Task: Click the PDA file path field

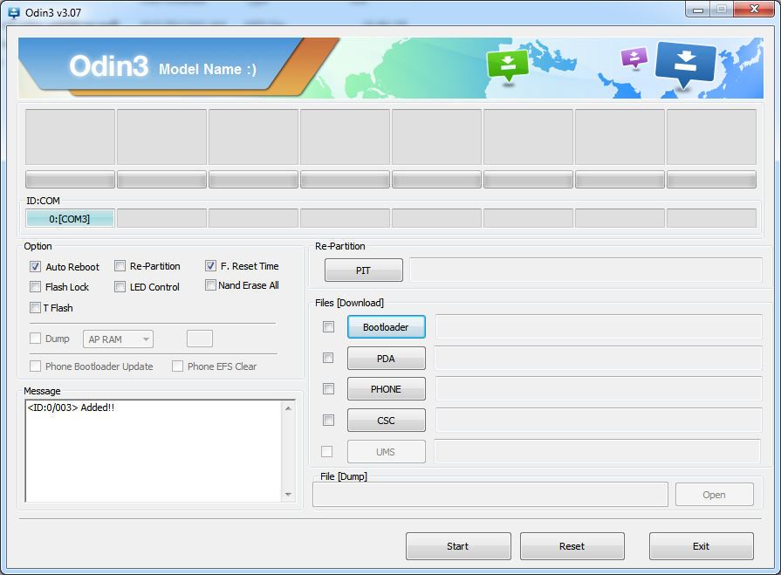Action: pos(599,358)
